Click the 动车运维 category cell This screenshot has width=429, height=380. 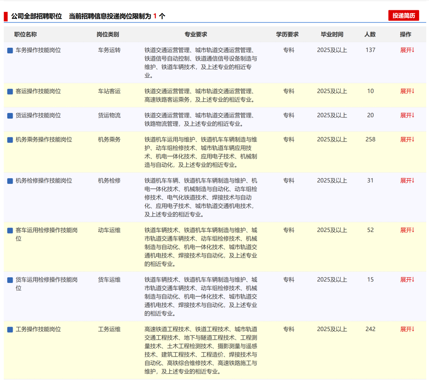point(110,230)
